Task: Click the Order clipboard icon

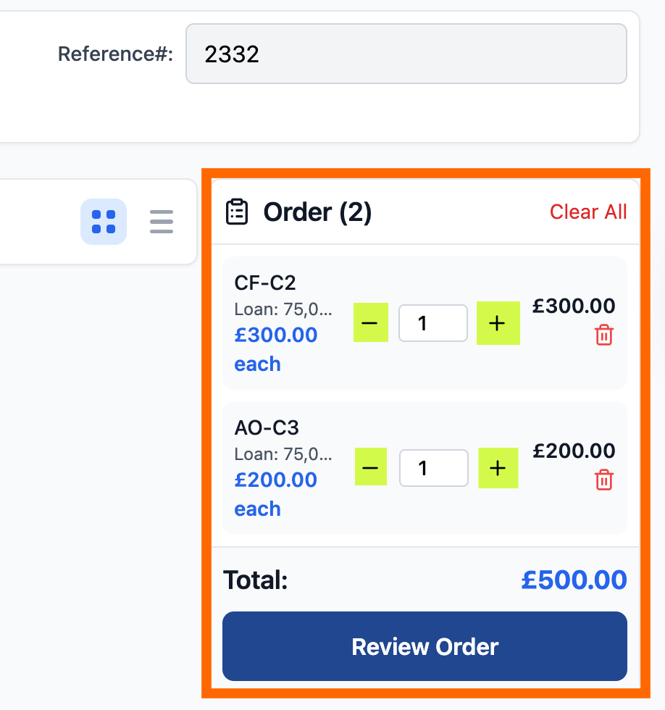Action: coord(237,212)
